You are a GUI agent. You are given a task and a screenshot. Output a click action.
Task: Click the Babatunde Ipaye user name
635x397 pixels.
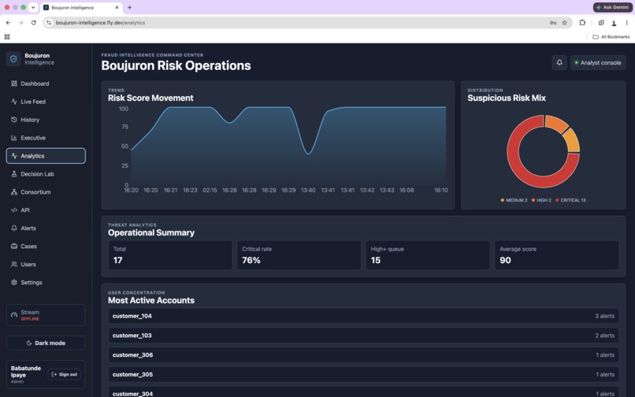(x=26, y=372)
